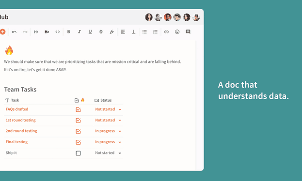The image size is (302, 181).
Task: Open the Ship it status dropdown
Action: pos(120,153)
